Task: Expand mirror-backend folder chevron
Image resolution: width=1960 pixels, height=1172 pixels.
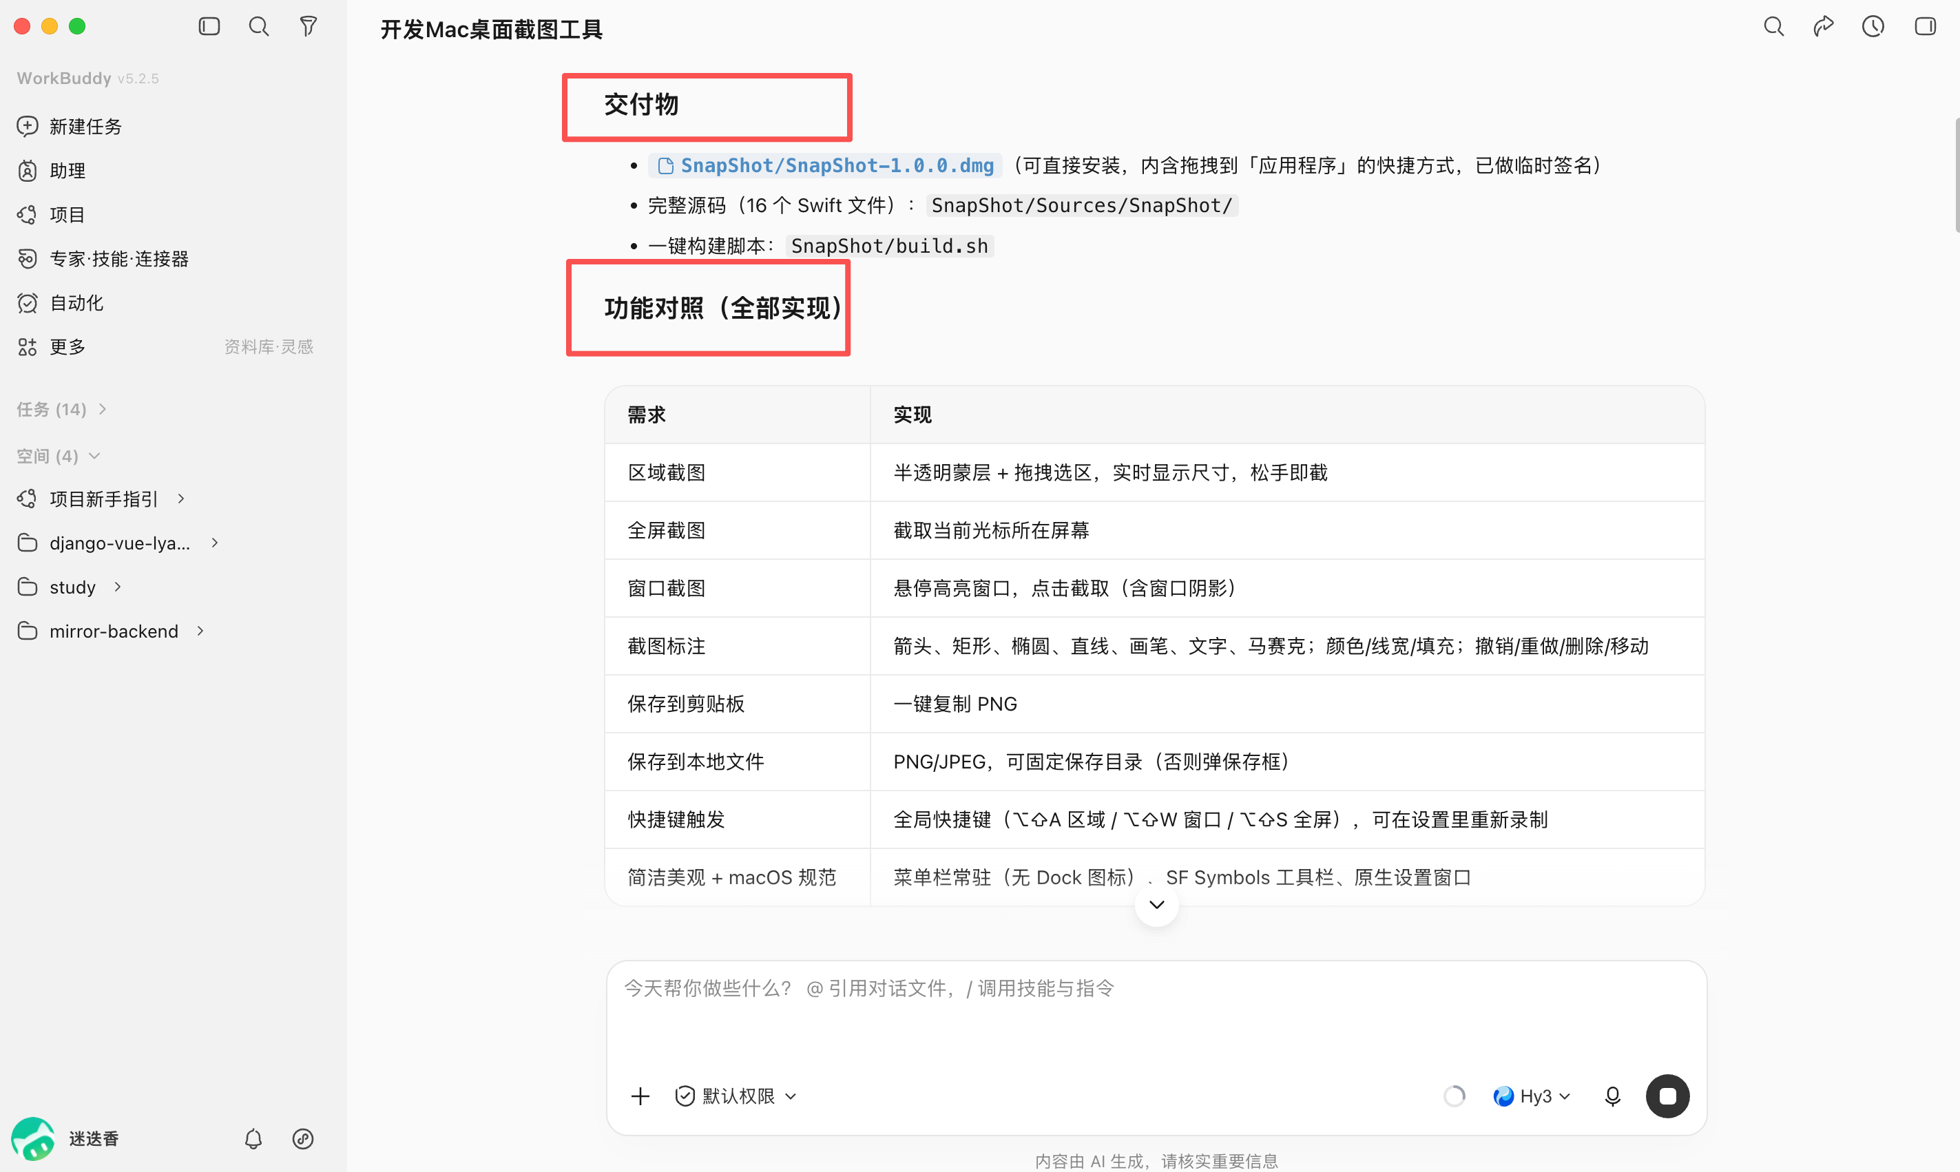Action: point(200,631)
